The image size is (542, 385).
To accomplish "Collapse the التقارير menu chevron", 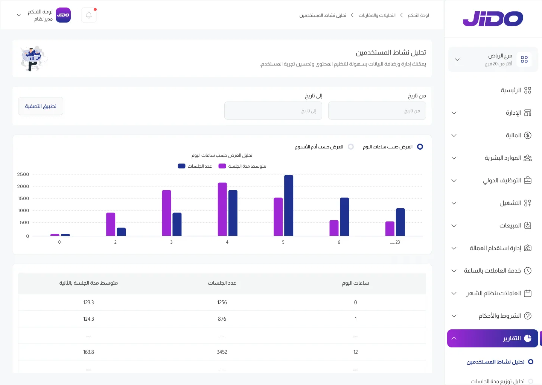I will point(454,338).
